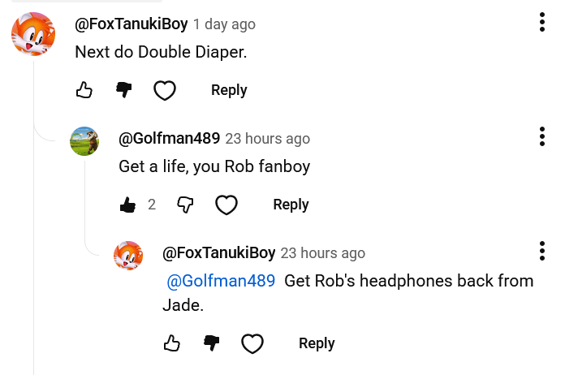Toggle dislike on the "headphones back from Jade" reply
The height and width of the screenshot is (375, 565).
coord(212,343)
